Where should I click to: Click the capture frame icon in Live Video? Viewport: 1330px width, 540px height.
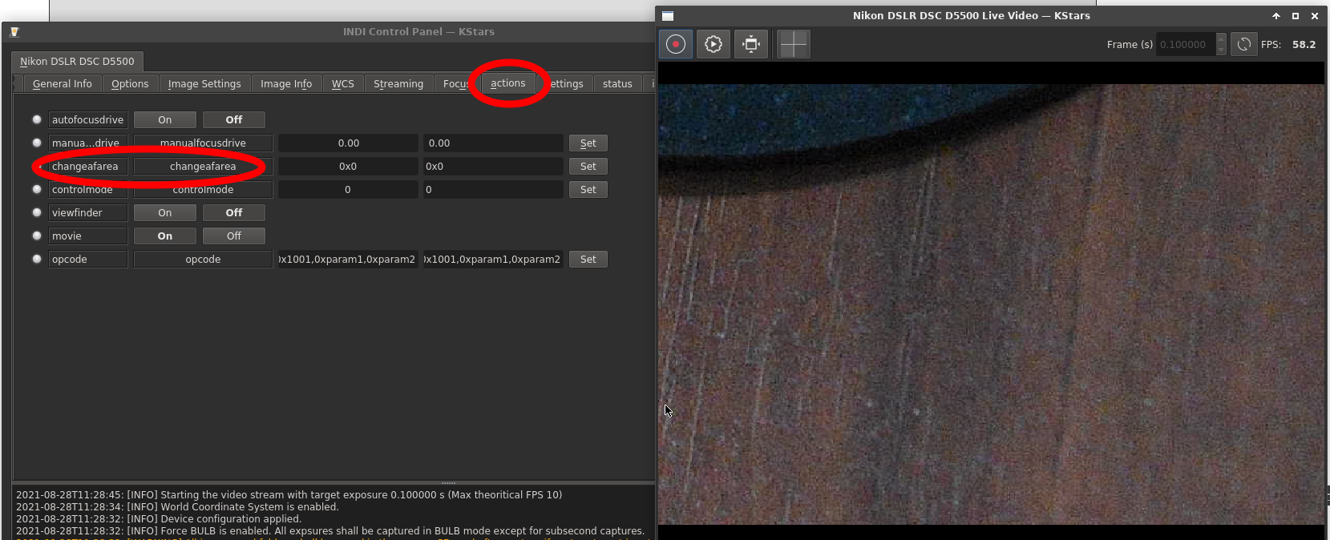[x=751, y=44]
